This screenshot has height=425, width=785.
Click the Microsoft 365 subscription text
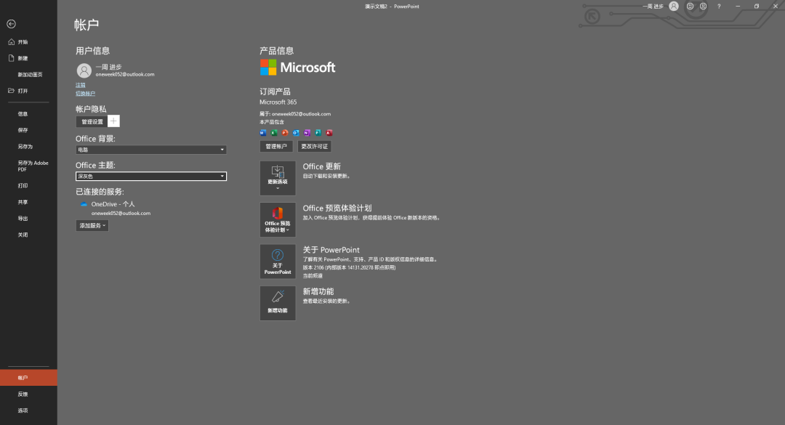point(278,102)
